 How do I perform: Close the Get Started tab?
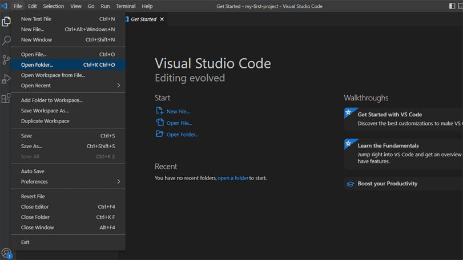162,19
